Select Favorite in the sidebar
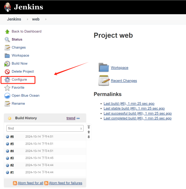The height and width of the screenshot is (189, 186). [x=18, y=87]
